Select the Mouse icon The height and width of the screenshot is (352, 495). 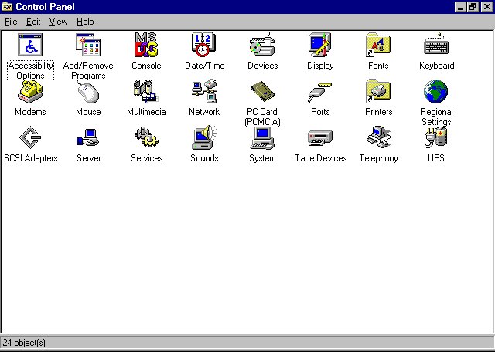[x=88, y=92]
